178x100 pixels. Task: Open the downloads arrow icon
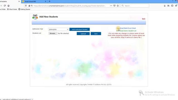165,6
